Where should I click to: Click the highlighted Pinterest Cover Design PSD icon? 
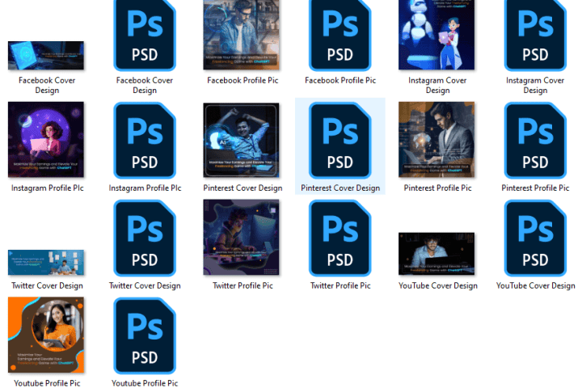pyautogui.click(x=340, y=141)
